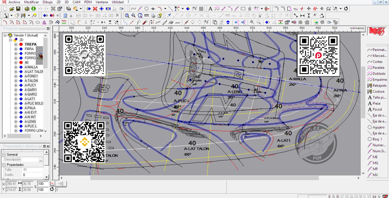Click the blue up-down triangles mirror icon

(228, 22)
